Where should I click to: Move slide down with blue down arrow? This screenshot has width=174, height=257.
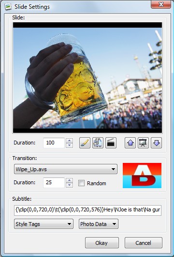156,143
